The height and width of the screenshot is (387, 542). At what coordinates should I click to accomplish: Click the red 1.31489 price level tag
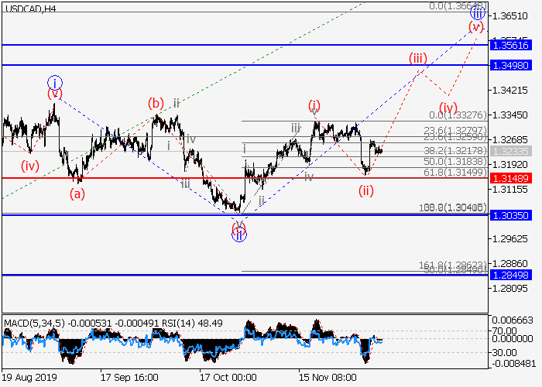point(509,178)
